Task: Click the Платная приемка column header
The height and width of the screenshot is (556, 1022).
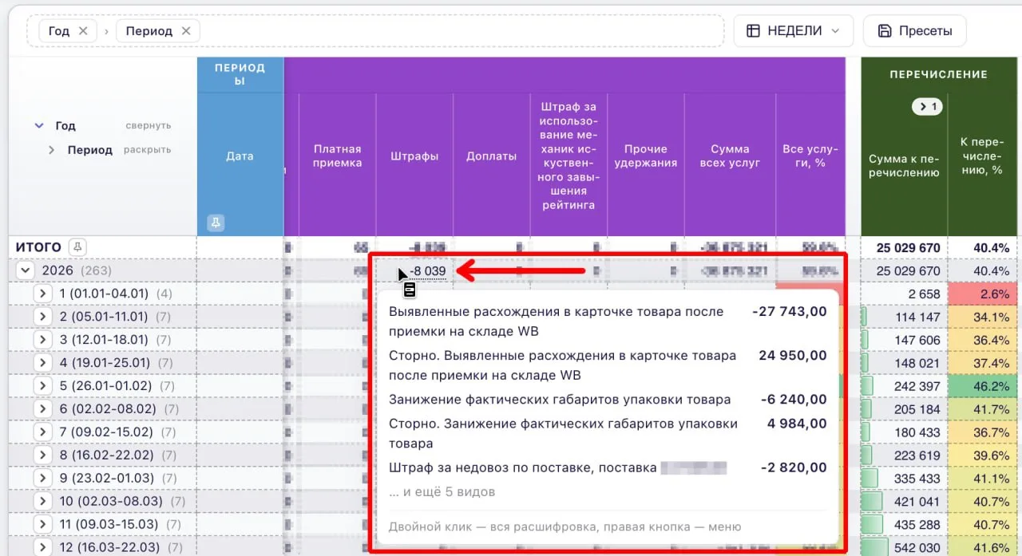Action: point(338,156)
